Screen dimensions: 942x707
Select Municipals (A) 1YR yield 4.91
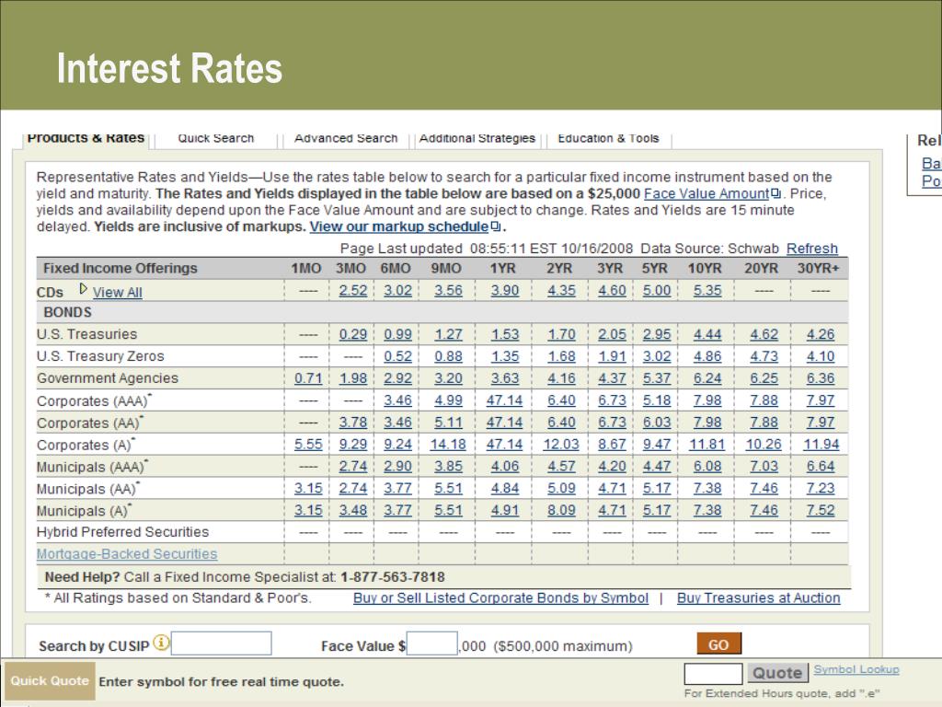[x=505, y=510]
